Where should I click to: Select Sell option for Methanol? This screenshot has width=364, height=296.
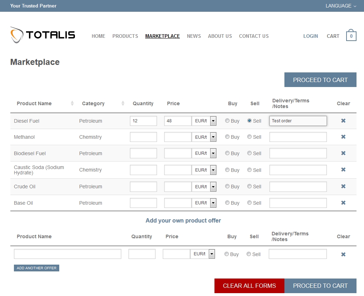tap(249, 137)
